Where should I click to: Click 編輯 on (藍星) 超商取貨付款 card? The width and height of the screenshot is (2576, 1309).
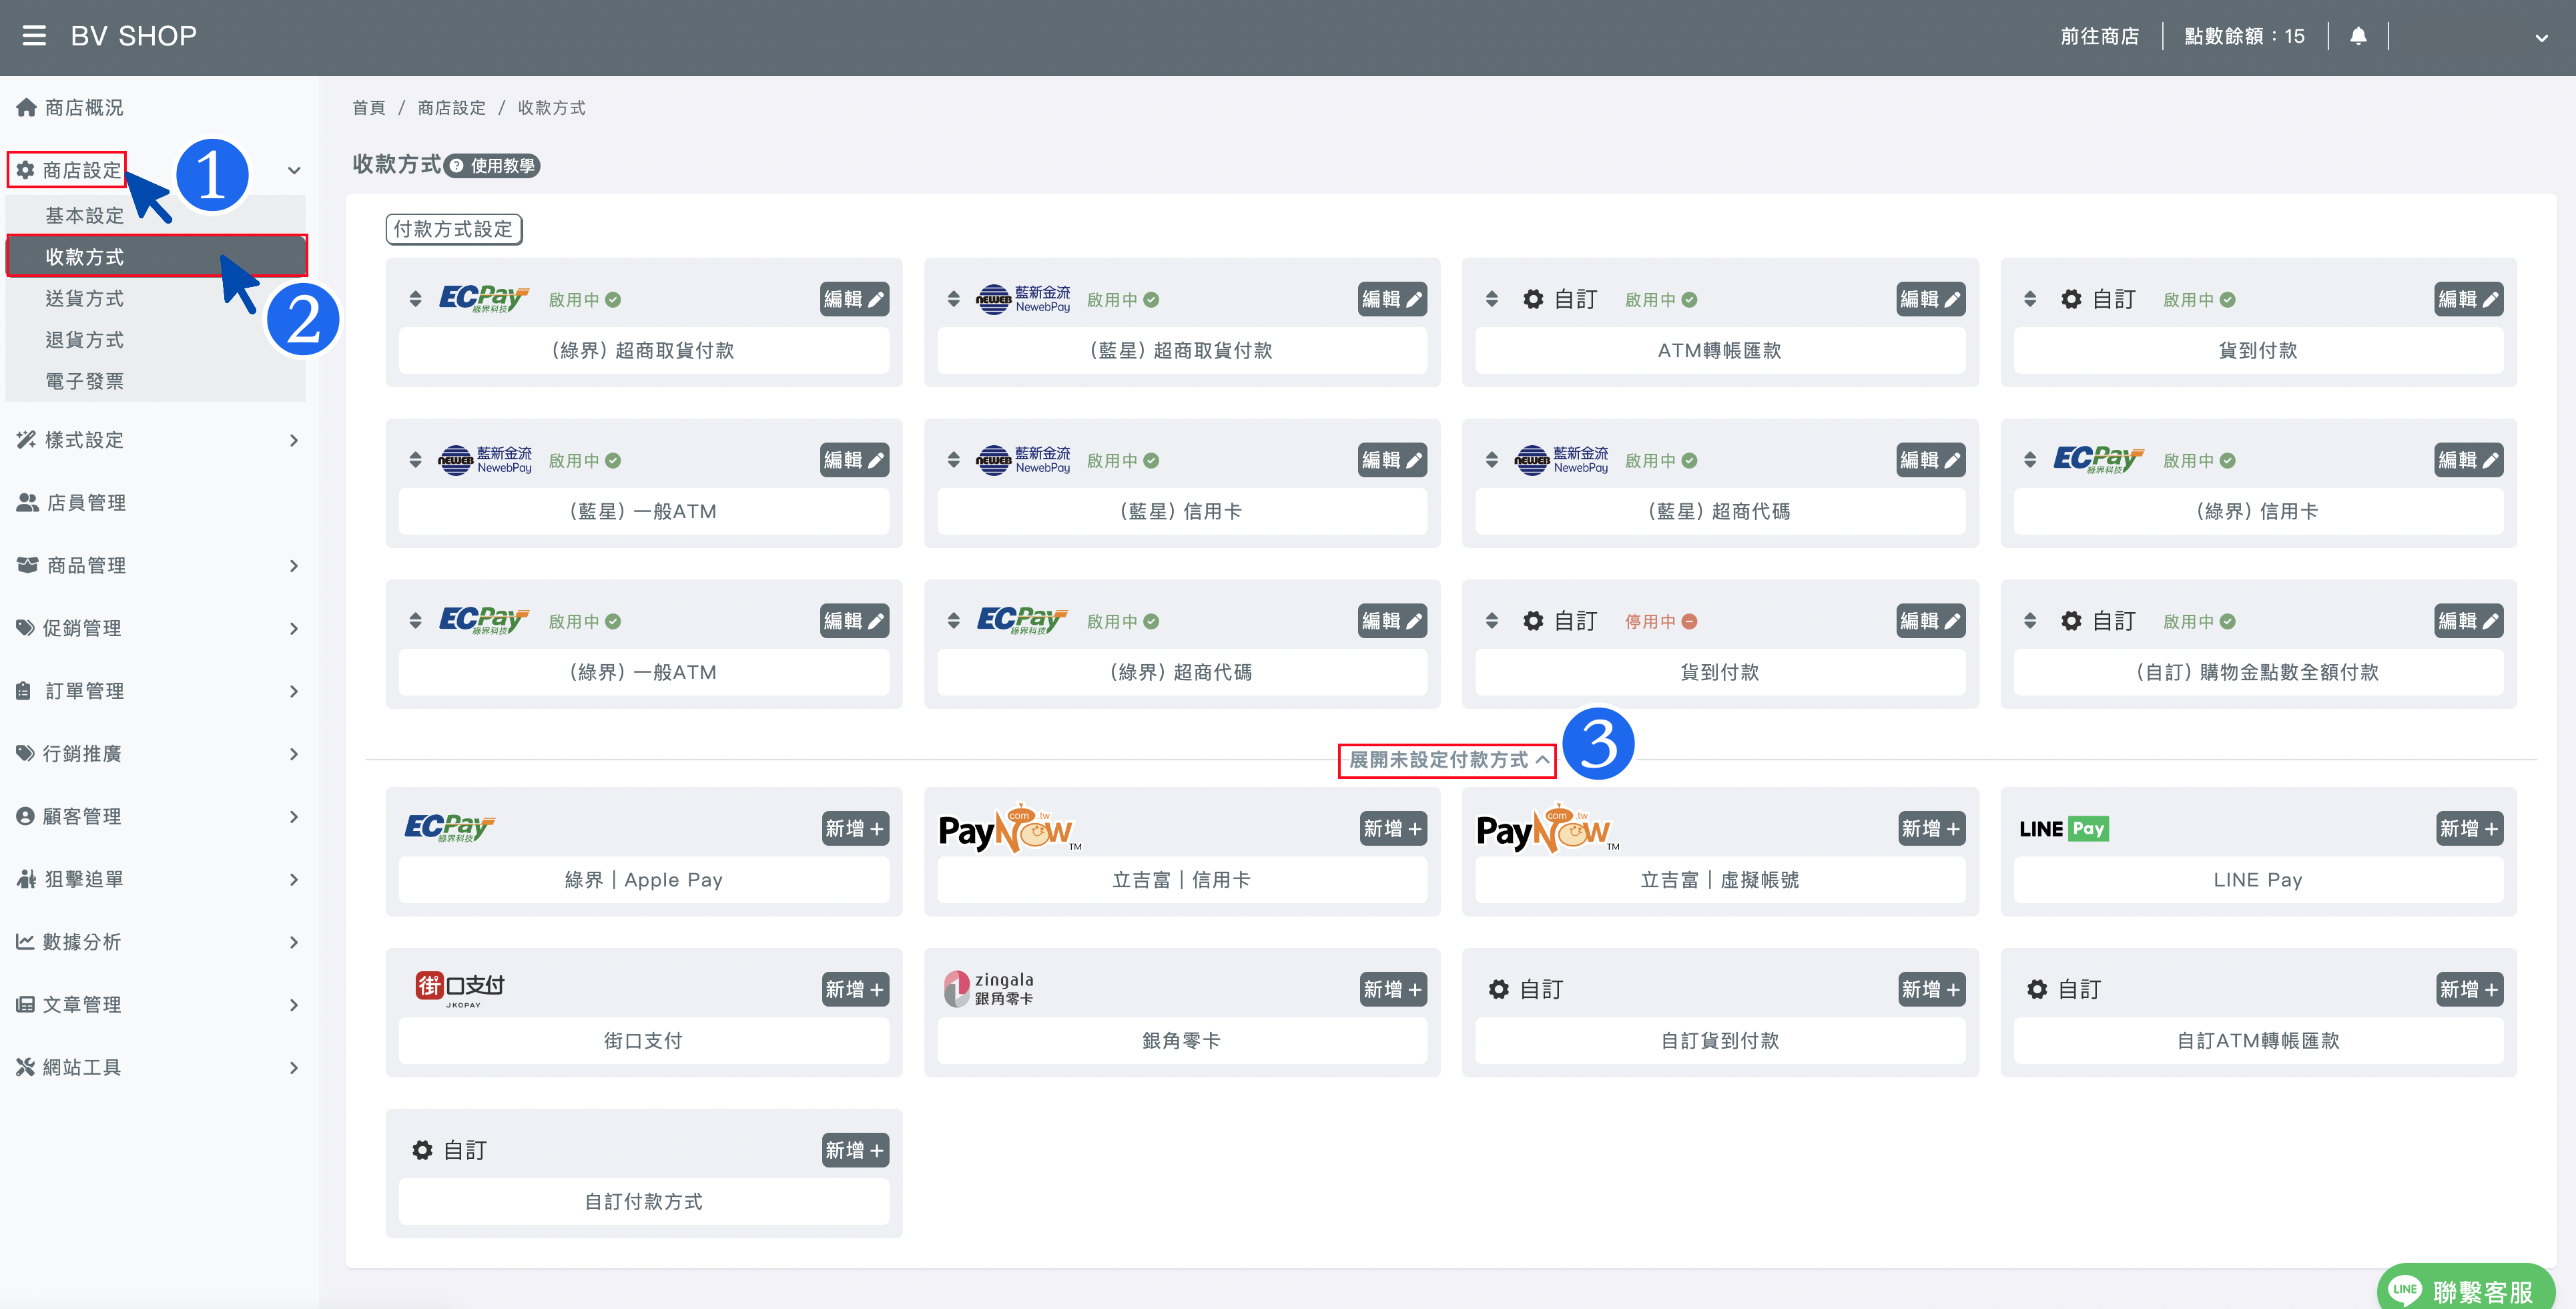click(1392, 299)
